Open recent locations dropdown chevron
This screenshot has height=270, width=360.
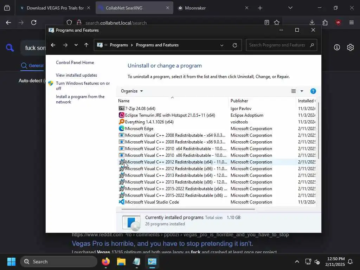[76, 45]
